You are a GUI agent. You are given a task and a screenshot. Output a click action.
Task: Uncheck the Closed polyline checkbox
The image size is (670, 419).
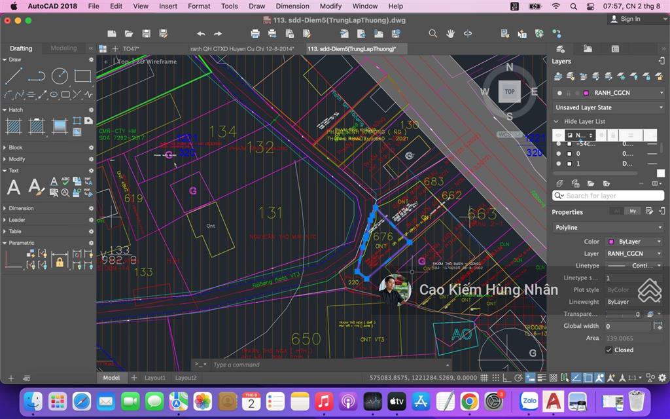tap(609, 350)
